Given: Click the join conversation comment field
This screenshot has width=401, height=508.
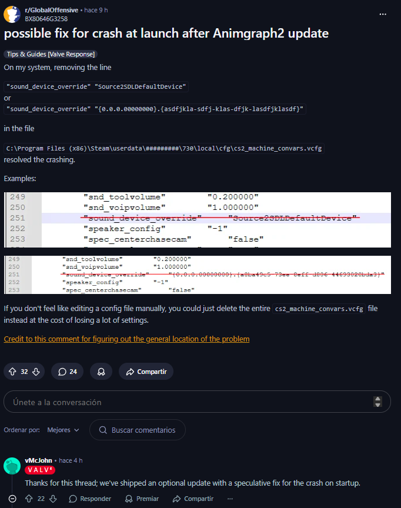Looking at the screenshot, I should pyautogui.click(x=197, y=402).
